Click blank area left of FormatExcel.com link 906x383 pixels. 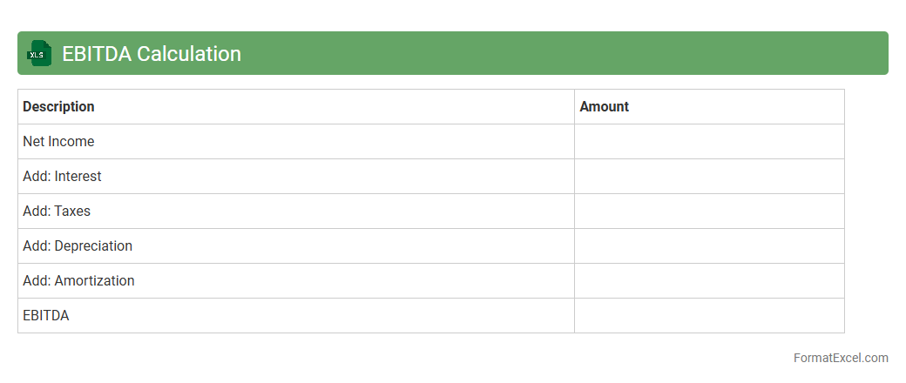(436, 358)
